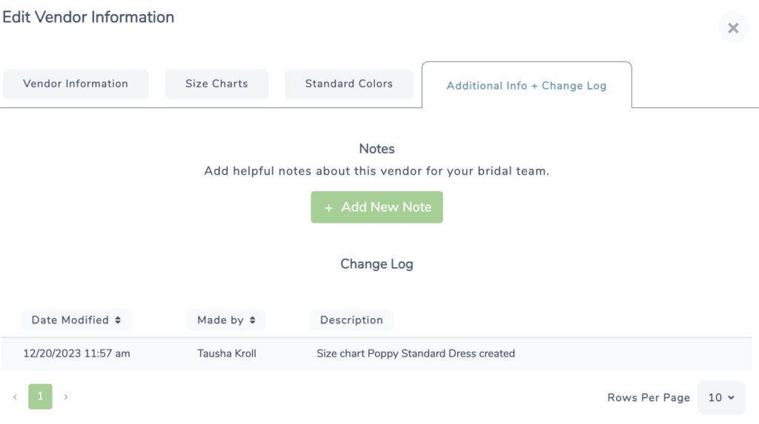Go to next page arrow
This screenshot has width=759, height=424.
click(66, 397)
